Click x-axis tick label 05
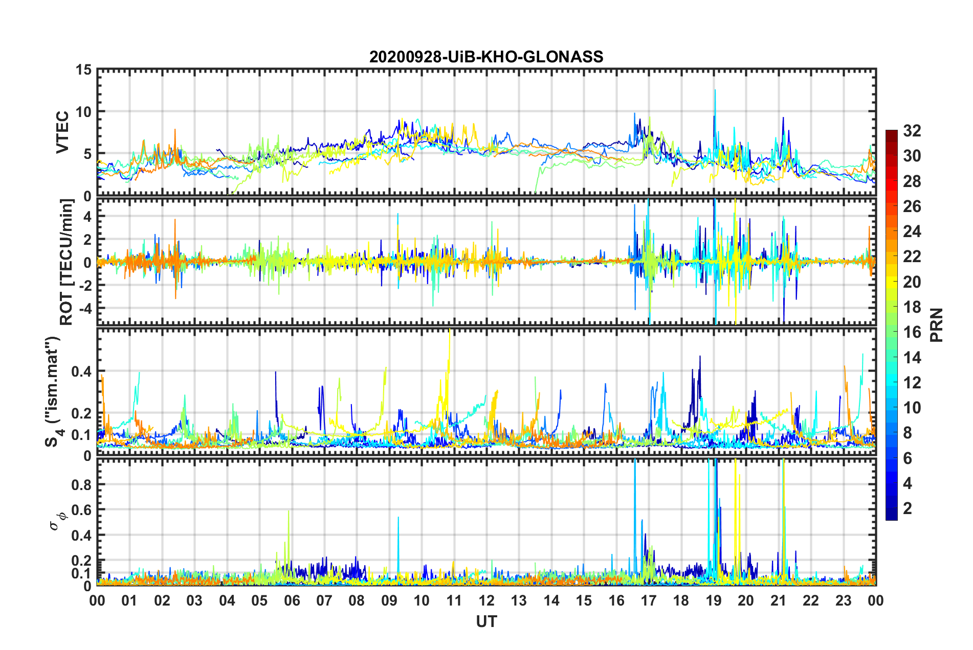This screenshot has height=650, width=973. coord(259,600)
